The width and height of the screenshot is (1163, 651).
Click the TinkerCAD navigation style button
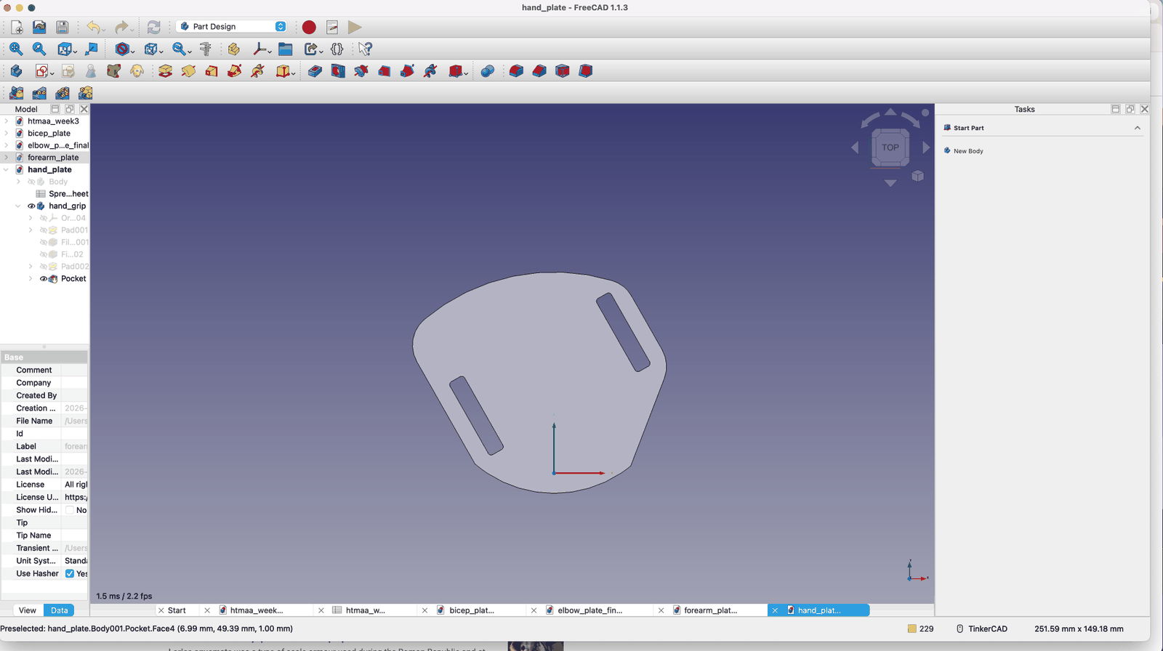(981, 628)
